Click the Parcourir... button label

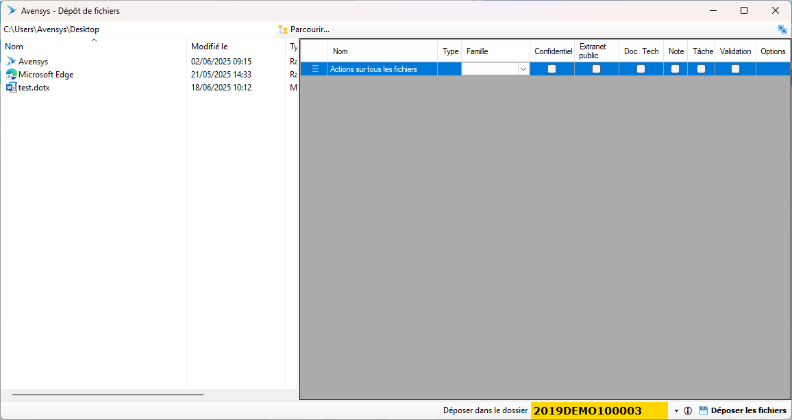click(x=310, y=29)
